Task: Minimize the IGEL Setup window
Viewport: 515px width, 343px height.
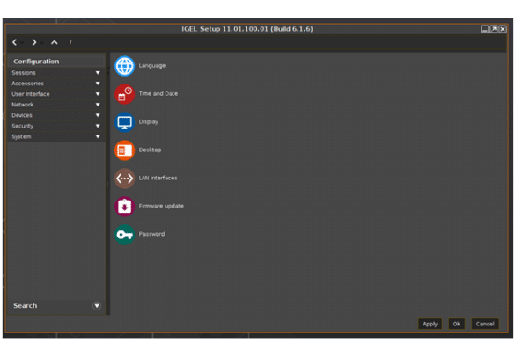Action: [484, 29]
